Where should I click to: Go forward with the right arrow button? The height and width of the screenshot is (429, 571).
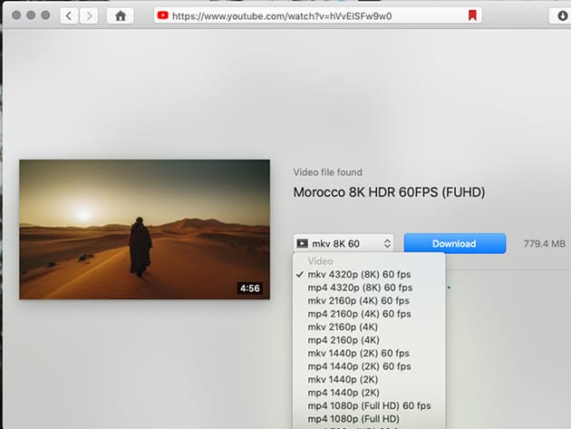tap(88, 15)
